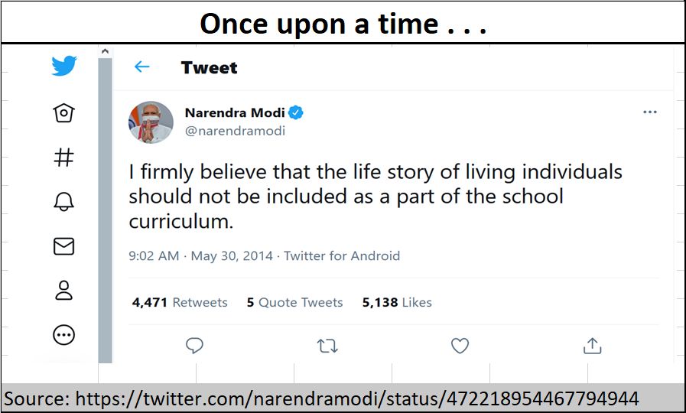Image resolution: width=686 pixels, height=413 pixels.
Task: Reply to the tweet via speech bubble
Action: pos(194,346)
